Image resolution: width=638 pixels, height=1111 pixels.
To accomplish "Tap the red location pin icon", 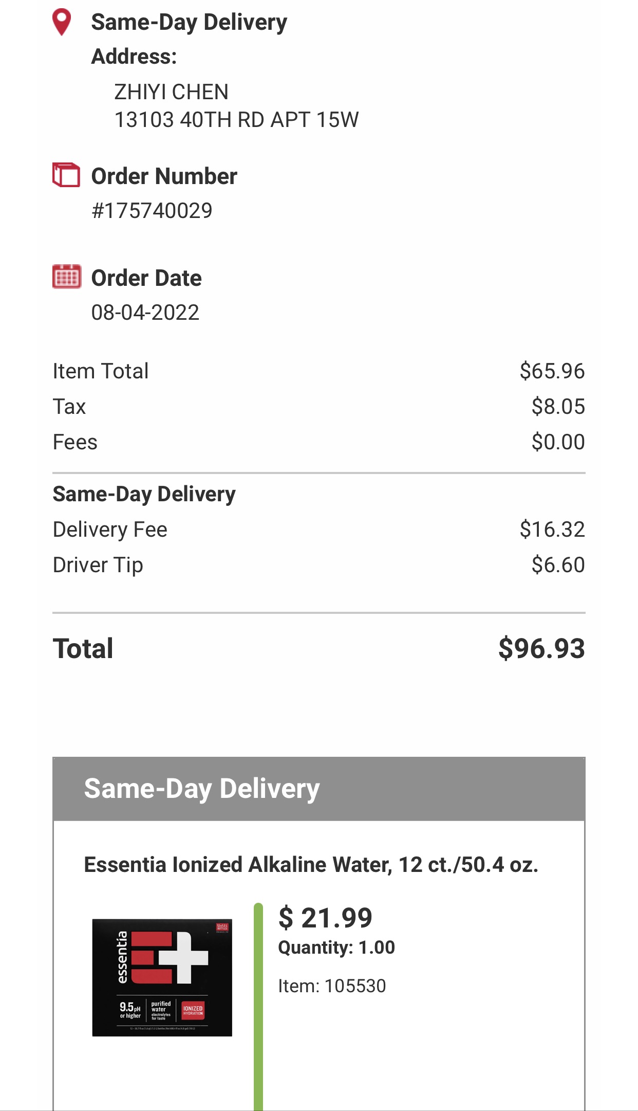I will (62, 22).
